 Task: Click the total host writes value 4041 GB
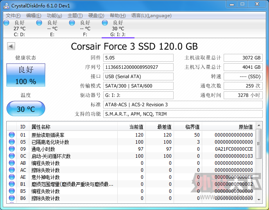[243, 67]
